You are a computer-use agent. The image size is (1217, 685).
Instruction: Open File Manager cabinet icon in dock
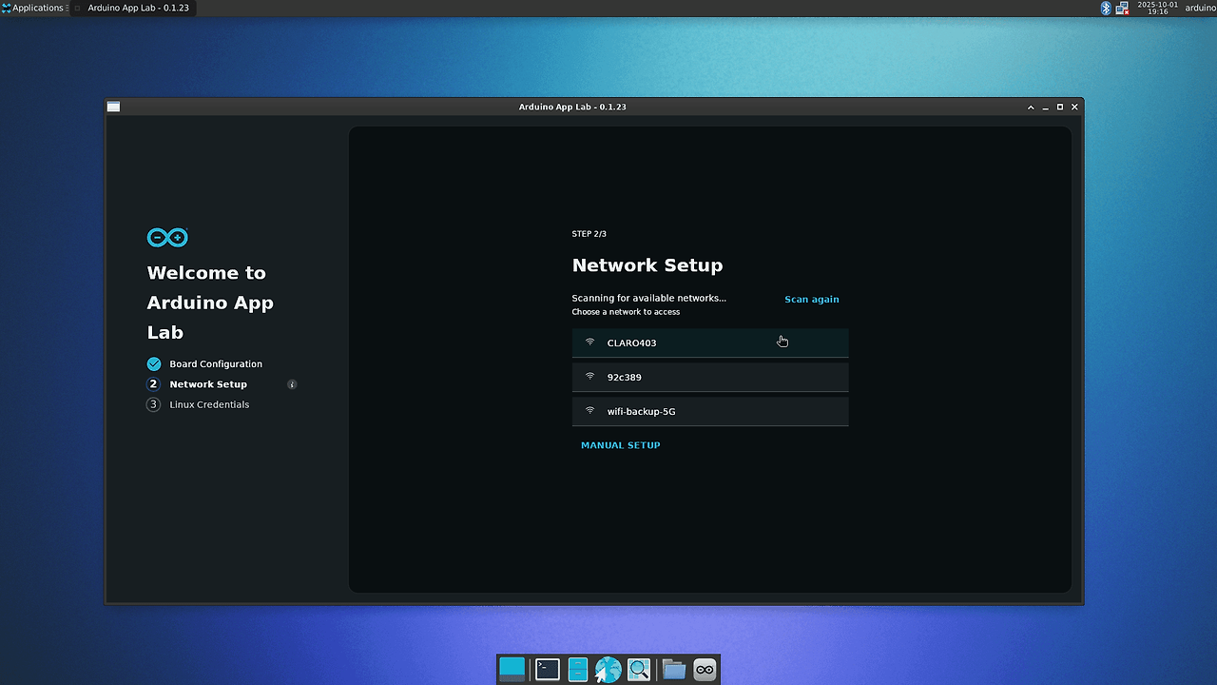pos(578,670)
